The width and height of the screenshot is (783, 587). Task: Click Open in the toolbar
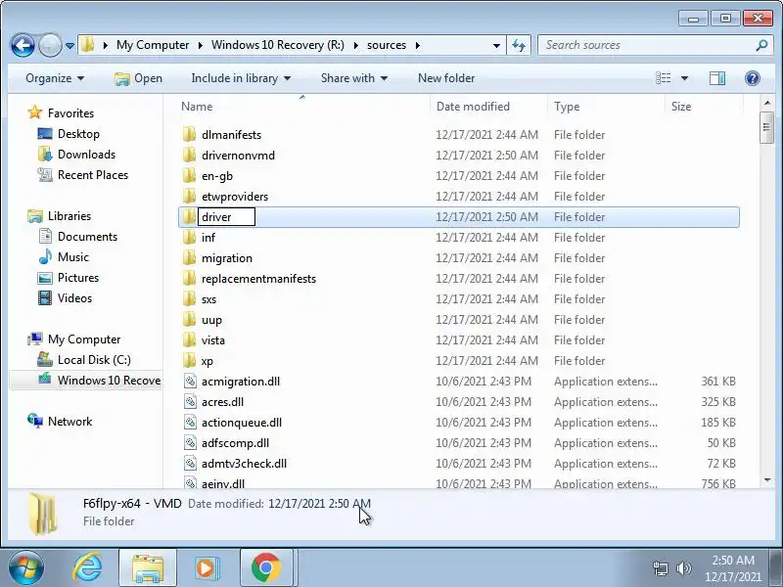pyautogui.click(x=138, y=78)
